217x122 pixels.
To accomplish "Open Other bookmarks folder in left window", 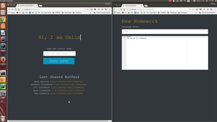I will 102,13.
